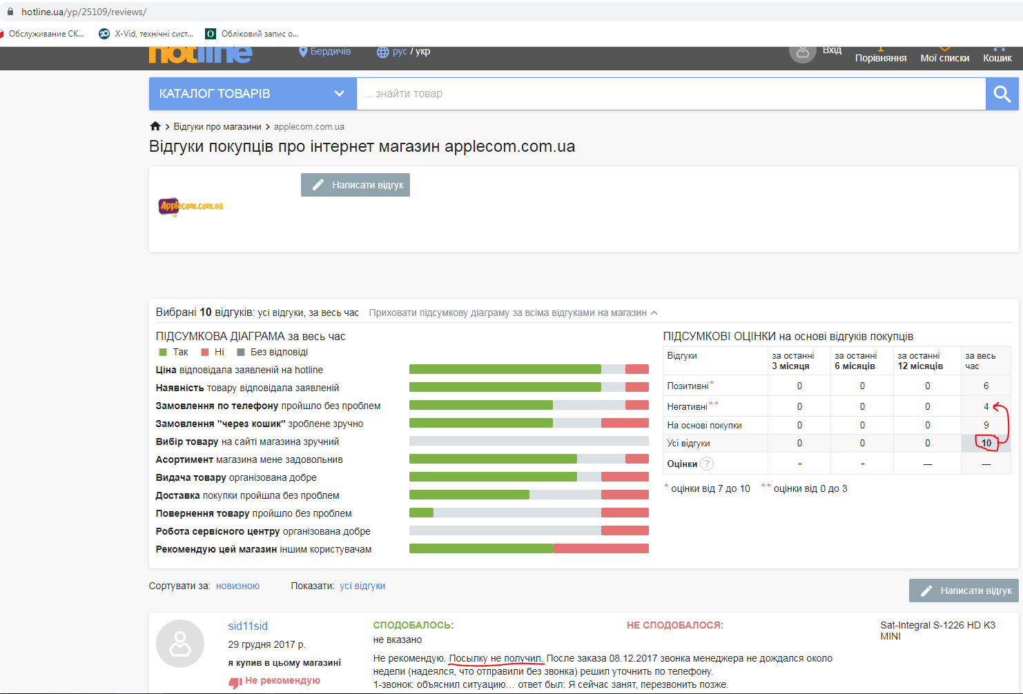Click the На основі покупки value 9
The height and width of the screenshot is (694, 1023).
[x=986, y=425]
